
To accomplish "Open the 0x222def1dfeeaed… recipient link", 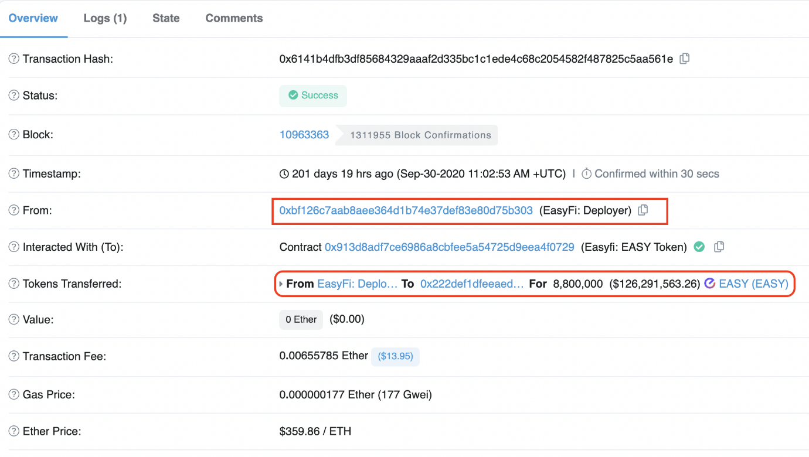I will (x=473, y=284).
